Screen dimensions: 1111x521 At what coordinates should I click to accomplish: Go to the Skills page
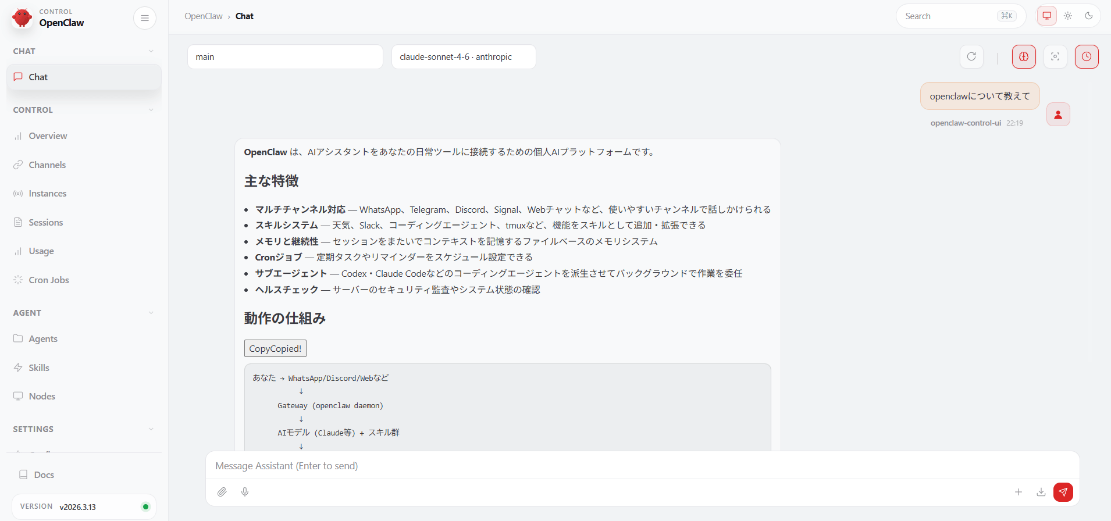point(39,368)
